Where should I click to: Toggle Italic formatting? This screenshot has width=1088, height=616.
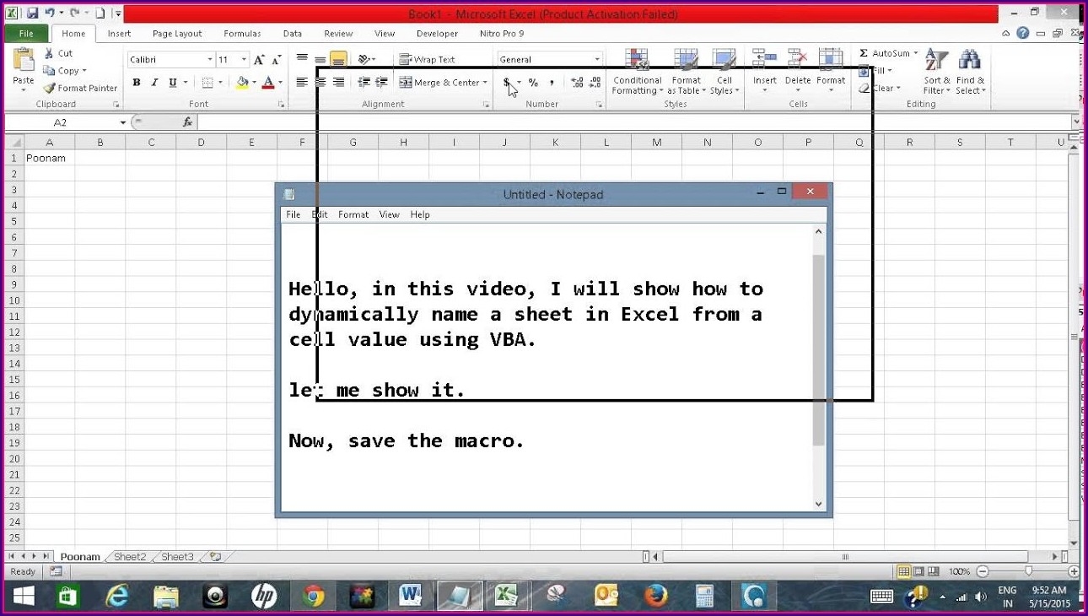[154, 83]
